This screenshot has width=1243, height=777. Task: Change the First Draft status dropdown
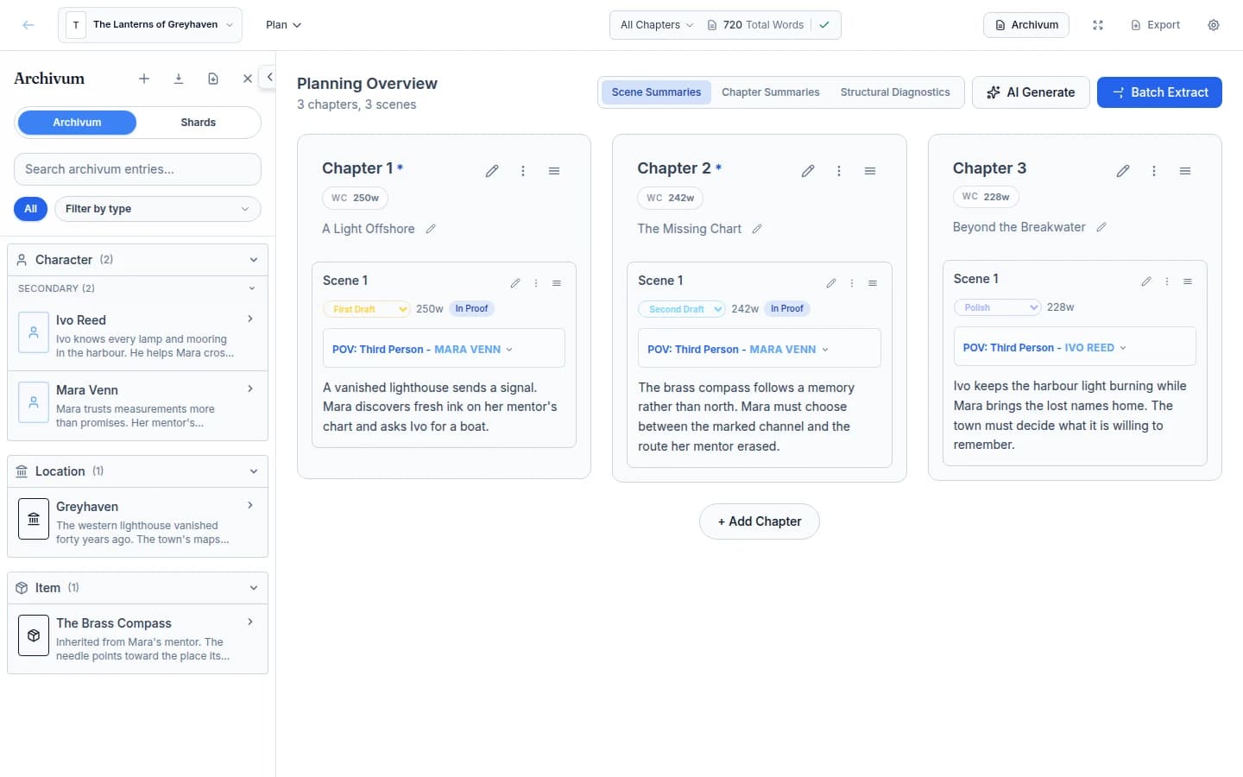click(366, 309)
